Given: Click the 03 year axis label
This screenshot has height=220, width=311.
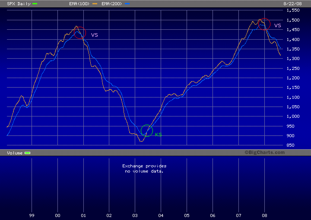Looking at the screenshot, I should click(x=135, y=215).
